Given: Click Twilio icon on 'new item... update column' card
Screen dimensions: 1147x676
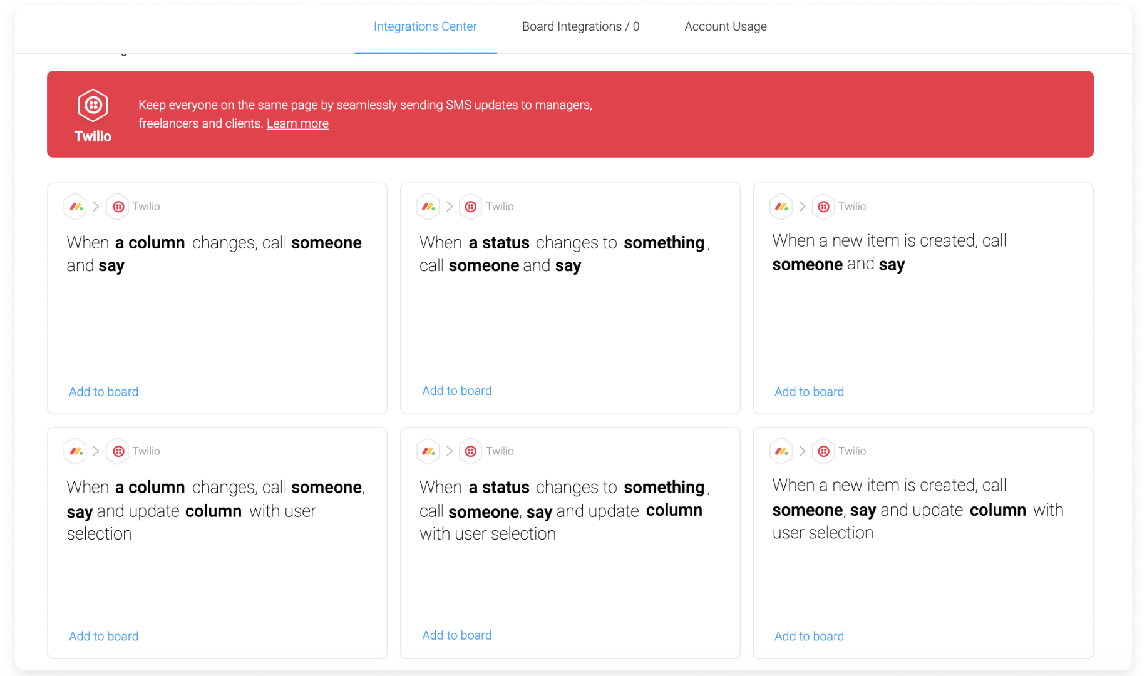Looking at the screenshot, I should point(823,451).
